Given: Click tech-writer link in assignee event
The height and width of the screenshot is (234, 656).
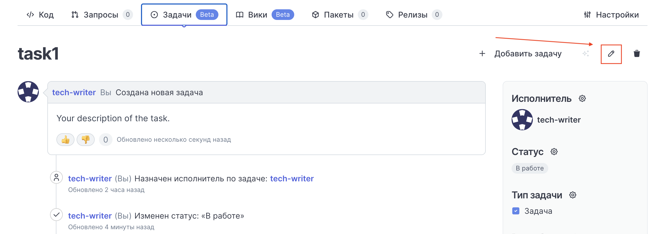Looking at the screenshot, I should (90, 179).
